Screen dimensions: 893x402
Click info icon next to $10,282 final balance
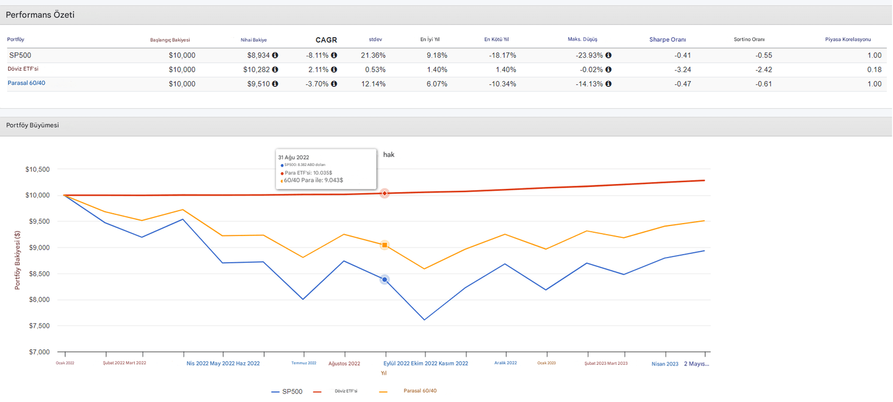[275, 69]
